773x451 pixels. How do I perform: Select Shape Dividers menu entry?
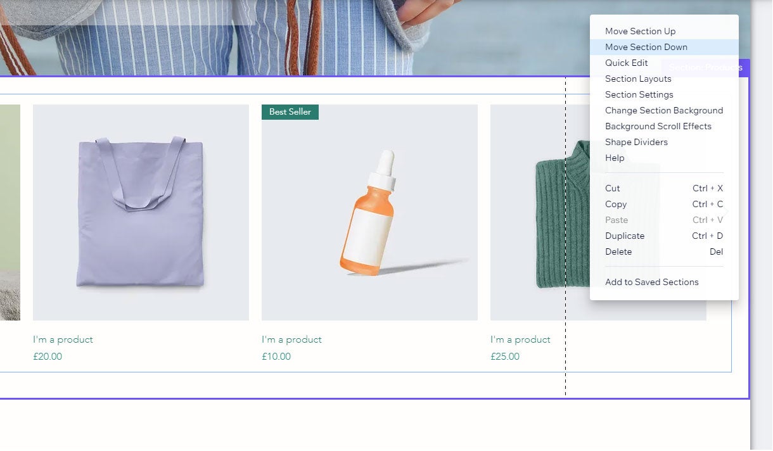tap(664, 142)
